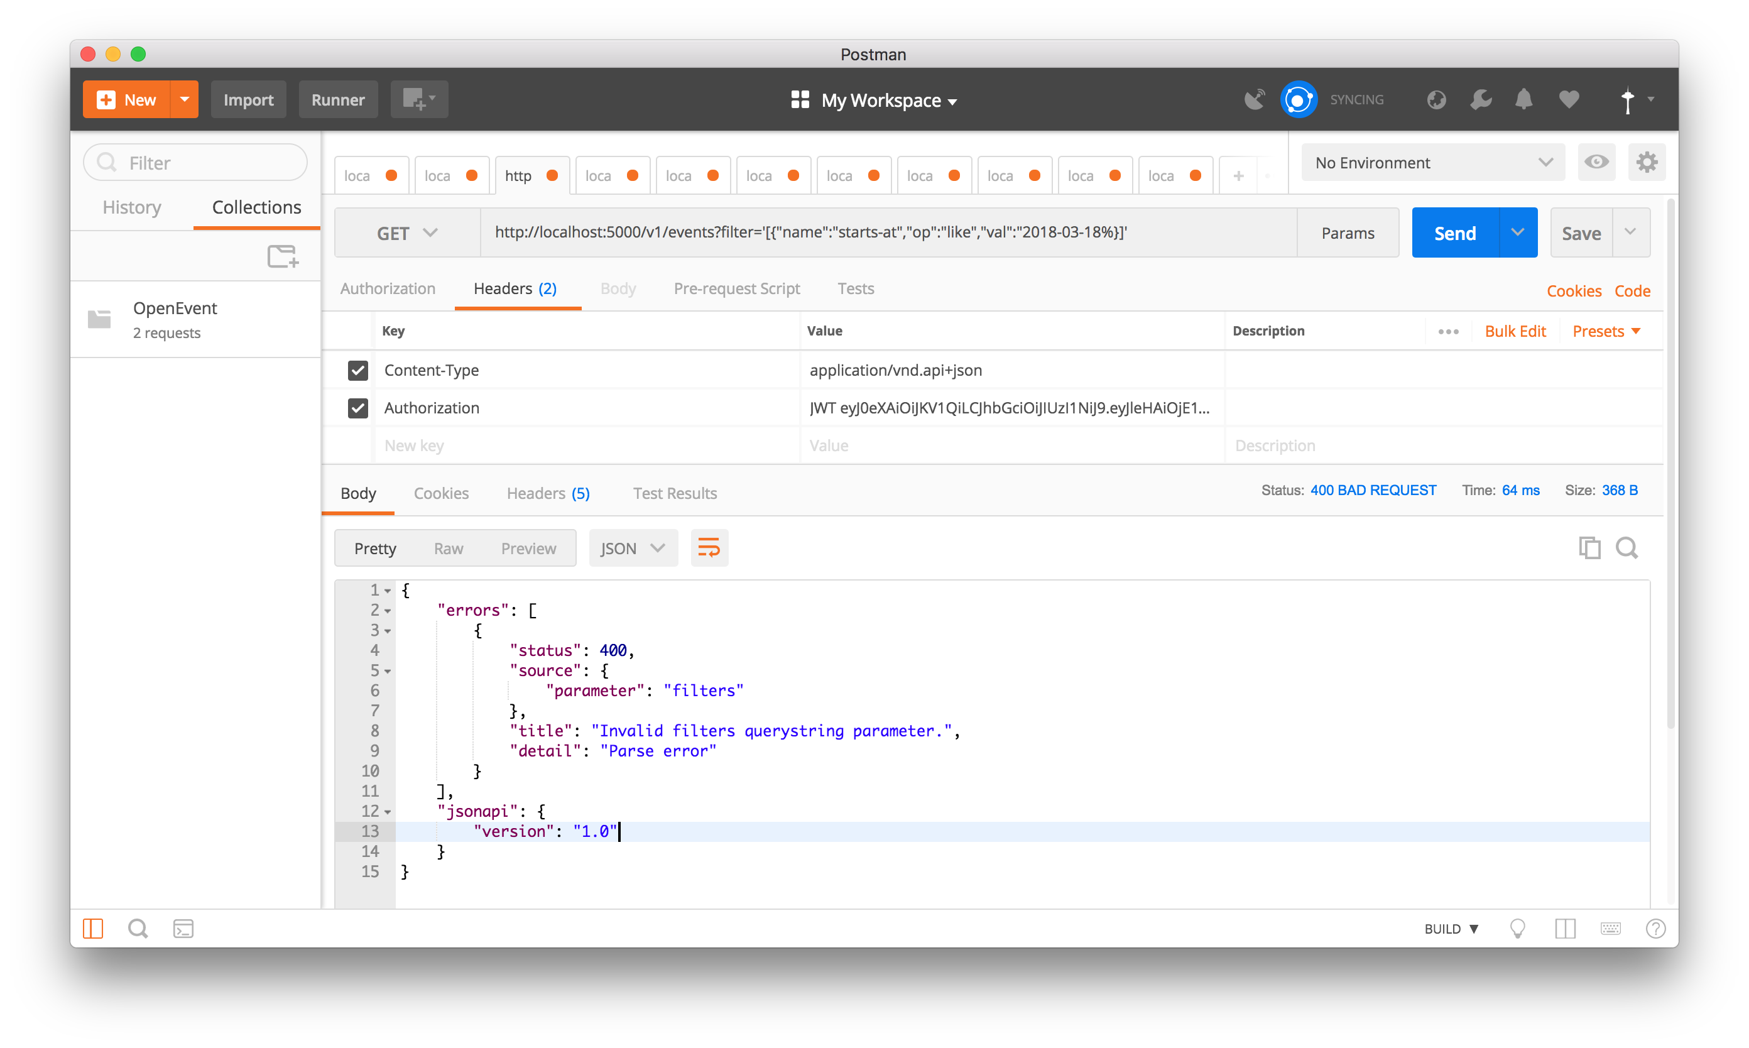Click the request URL input field
This screenshot has height=1048, width=1749.
tap(888, 232)
